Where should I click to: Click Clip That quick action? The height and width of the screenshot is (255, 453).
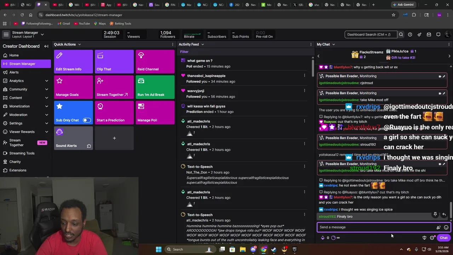tap(114, 62)
